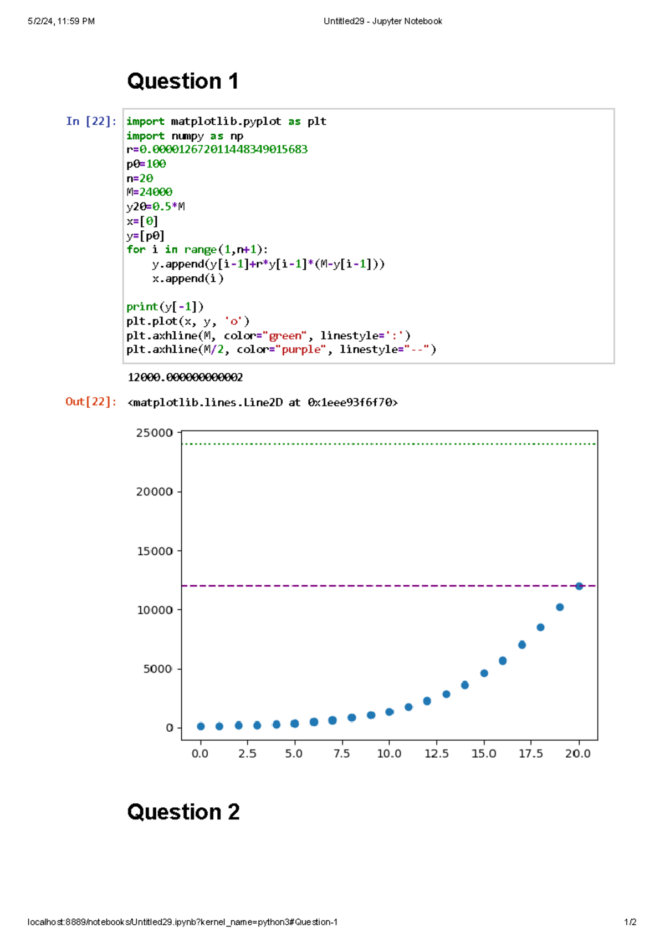Viewport: 665px width, 942px height.
Task: Click the data point at x=19
Action: click(x=560, y=607)
